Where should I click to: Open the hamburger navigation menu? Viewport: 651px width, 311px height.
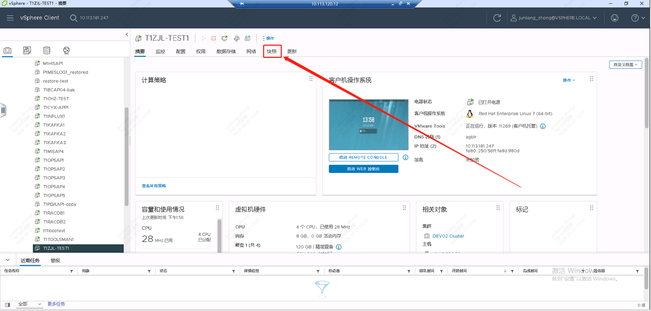point(10,18)
